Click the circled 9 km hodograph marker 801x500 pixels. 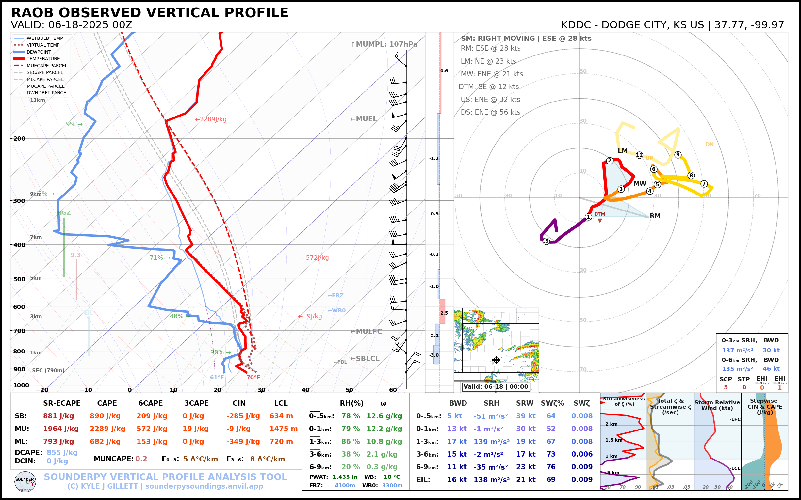pyautogui.click(x=678, y=155)
